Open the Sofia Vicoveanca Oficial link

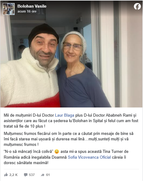click(89, 157)
